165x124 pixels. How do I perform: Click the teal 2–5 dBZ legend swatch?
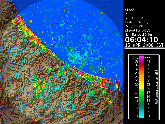(x=142, y=108)
